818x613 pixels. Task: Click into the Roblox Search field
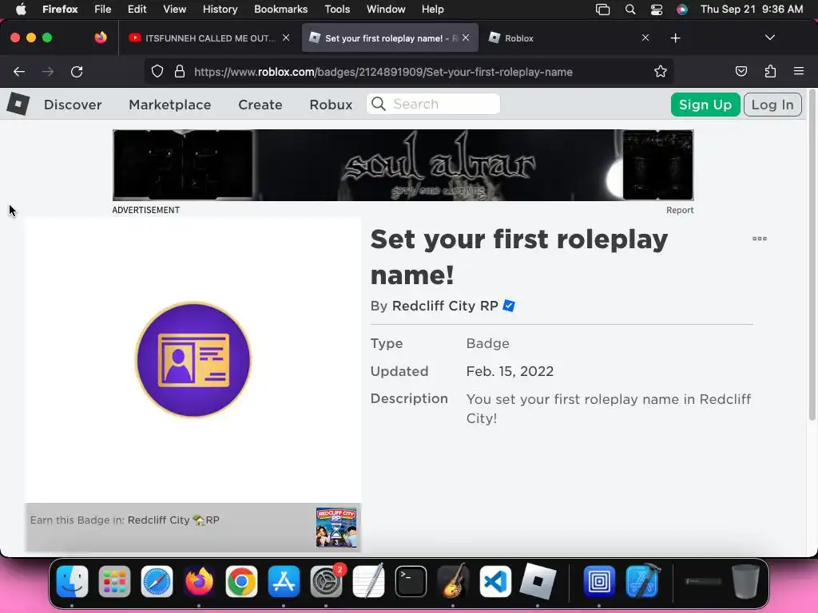pos(433,104)
